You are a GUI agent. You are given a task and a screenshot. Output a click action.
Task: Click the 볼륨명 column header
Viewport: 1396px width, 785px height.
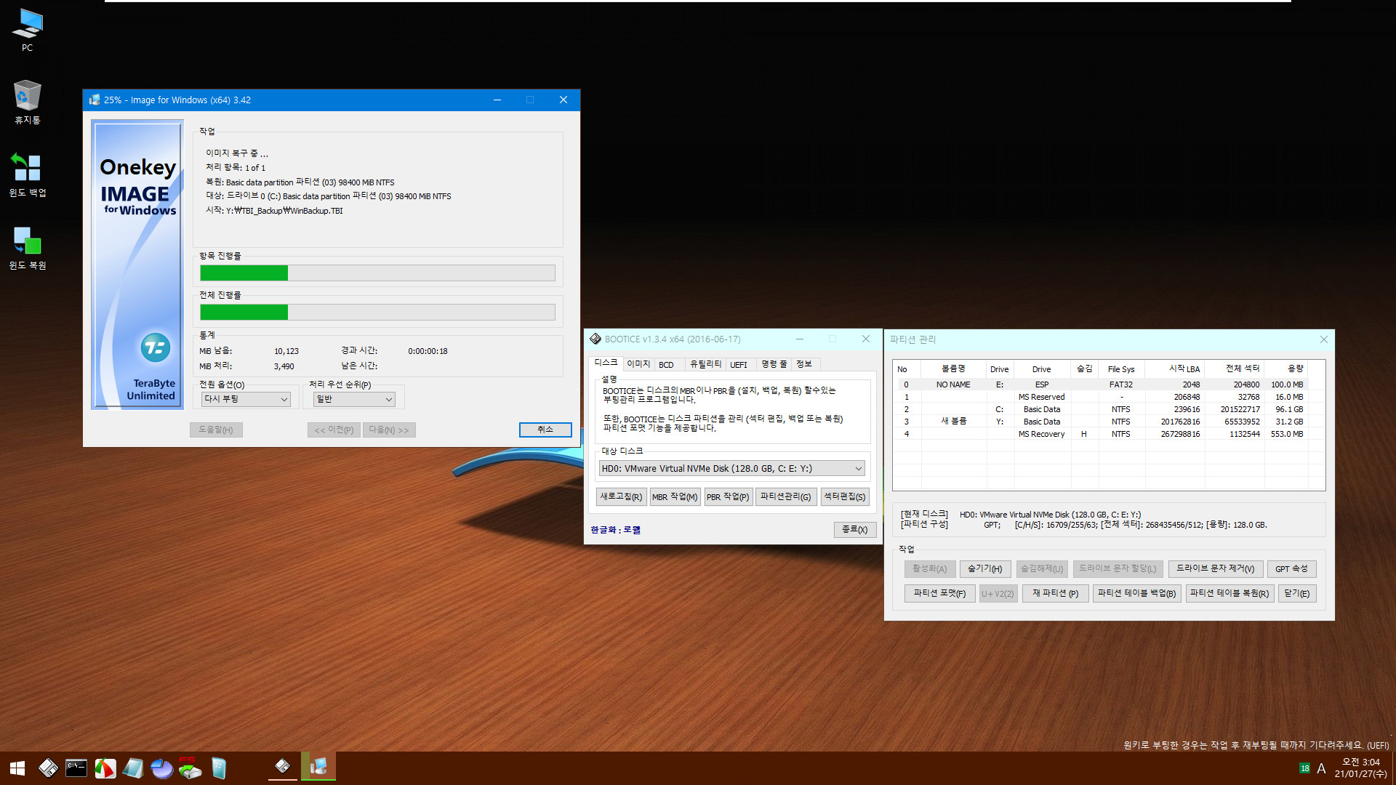[x=953, y=369]
